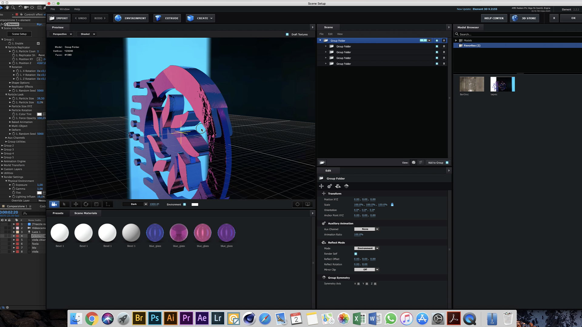Expand the Models folder in Model Browser

point(456,41)
